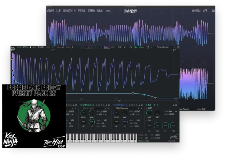Open the Sub Ninja hamburger menu
The height and width of the screenshot is (158, 226).
coord(213,10)
